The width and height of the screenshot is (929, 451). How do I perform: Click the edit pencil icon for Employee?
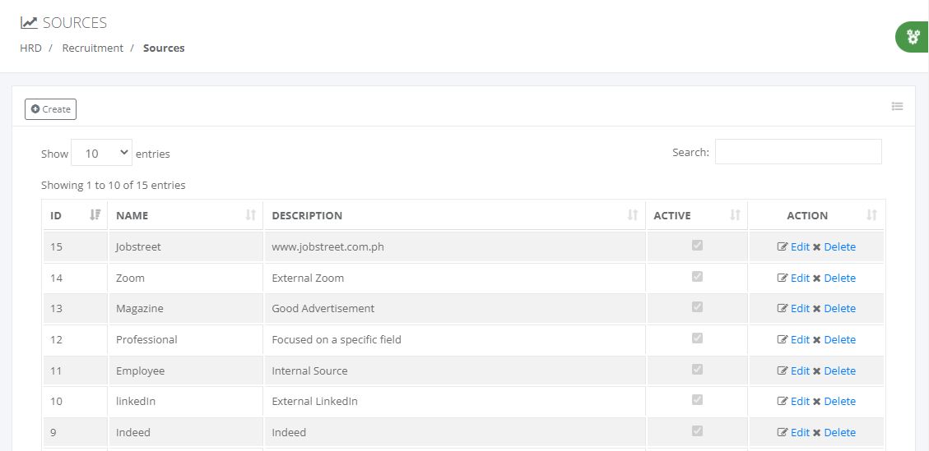click(x=782, y=371)
